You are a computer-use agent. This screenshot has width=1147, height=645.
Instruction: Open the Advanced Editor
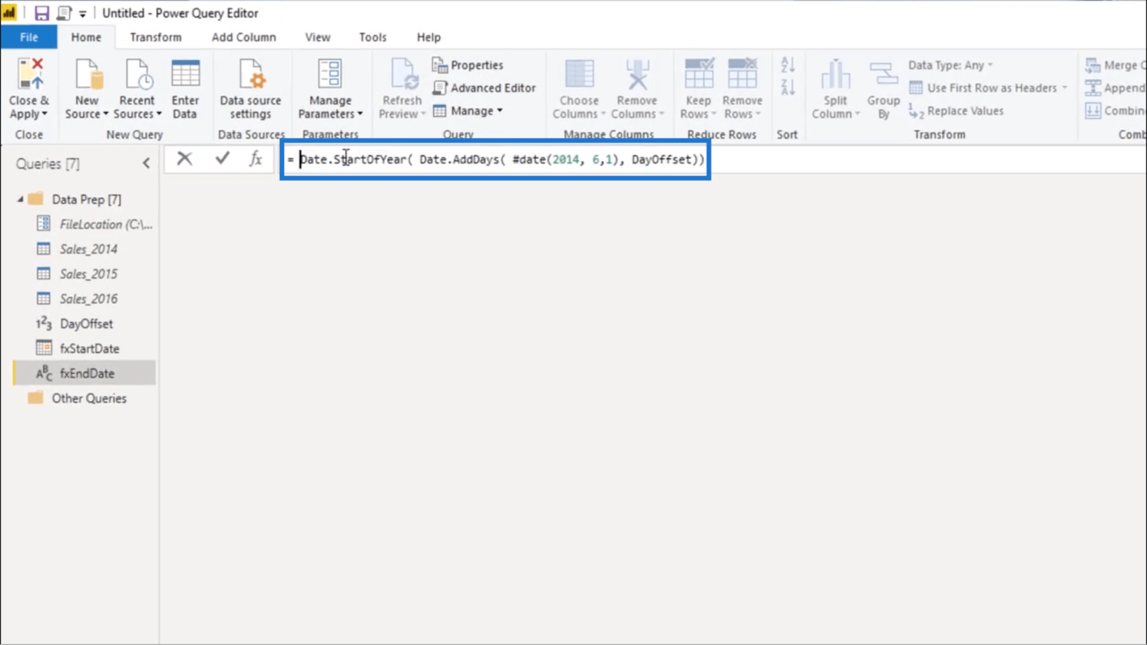484,88
